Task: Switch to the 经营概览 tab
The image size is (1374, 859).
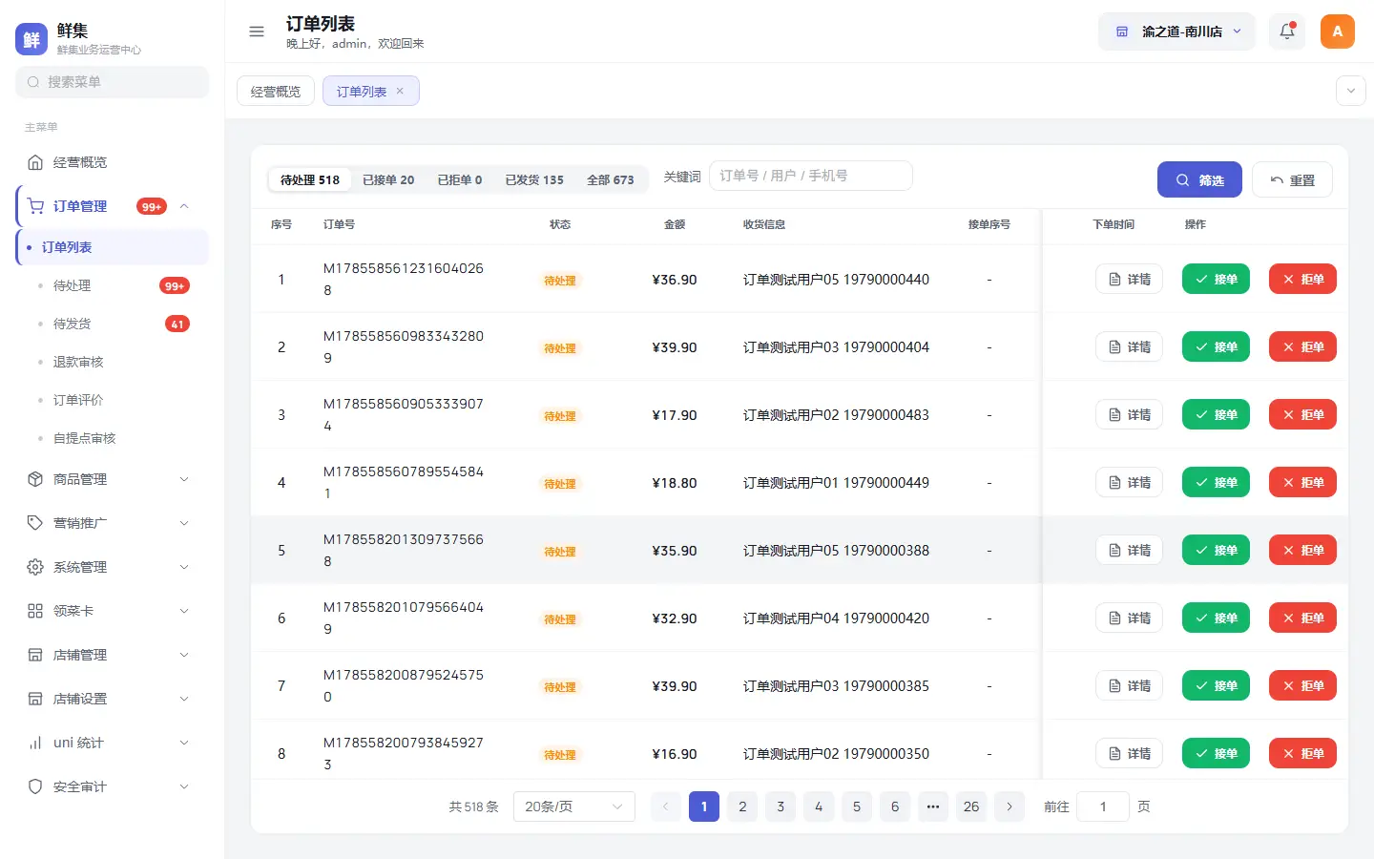Action: pos(276,92)
